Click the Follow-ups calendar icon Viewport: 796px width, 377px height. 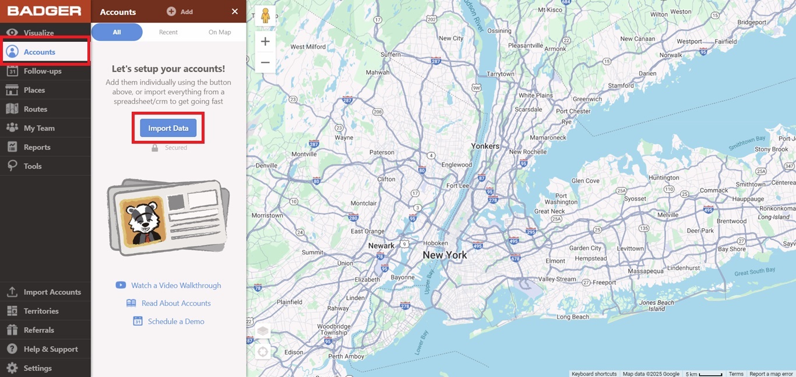tap(12, 71)
